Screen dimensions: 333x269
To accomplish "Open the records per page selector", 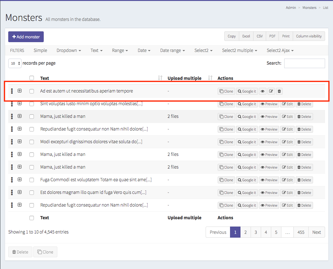I will tap(15, 63).
